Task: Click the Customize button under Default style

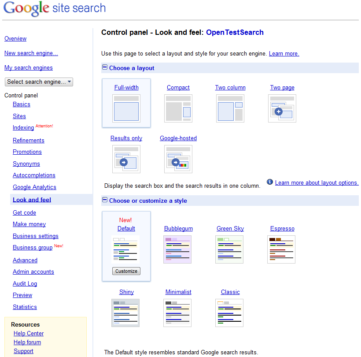Action: tap(126, 271)
